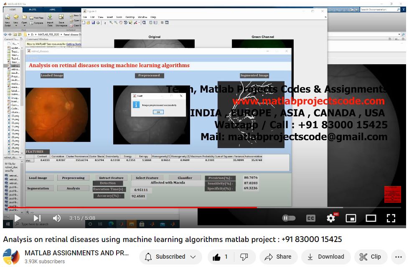Viewport: 409px width, 267px height.
Task: Select Rotate 3D tool in Figure 1
Action: pos(126,23)
